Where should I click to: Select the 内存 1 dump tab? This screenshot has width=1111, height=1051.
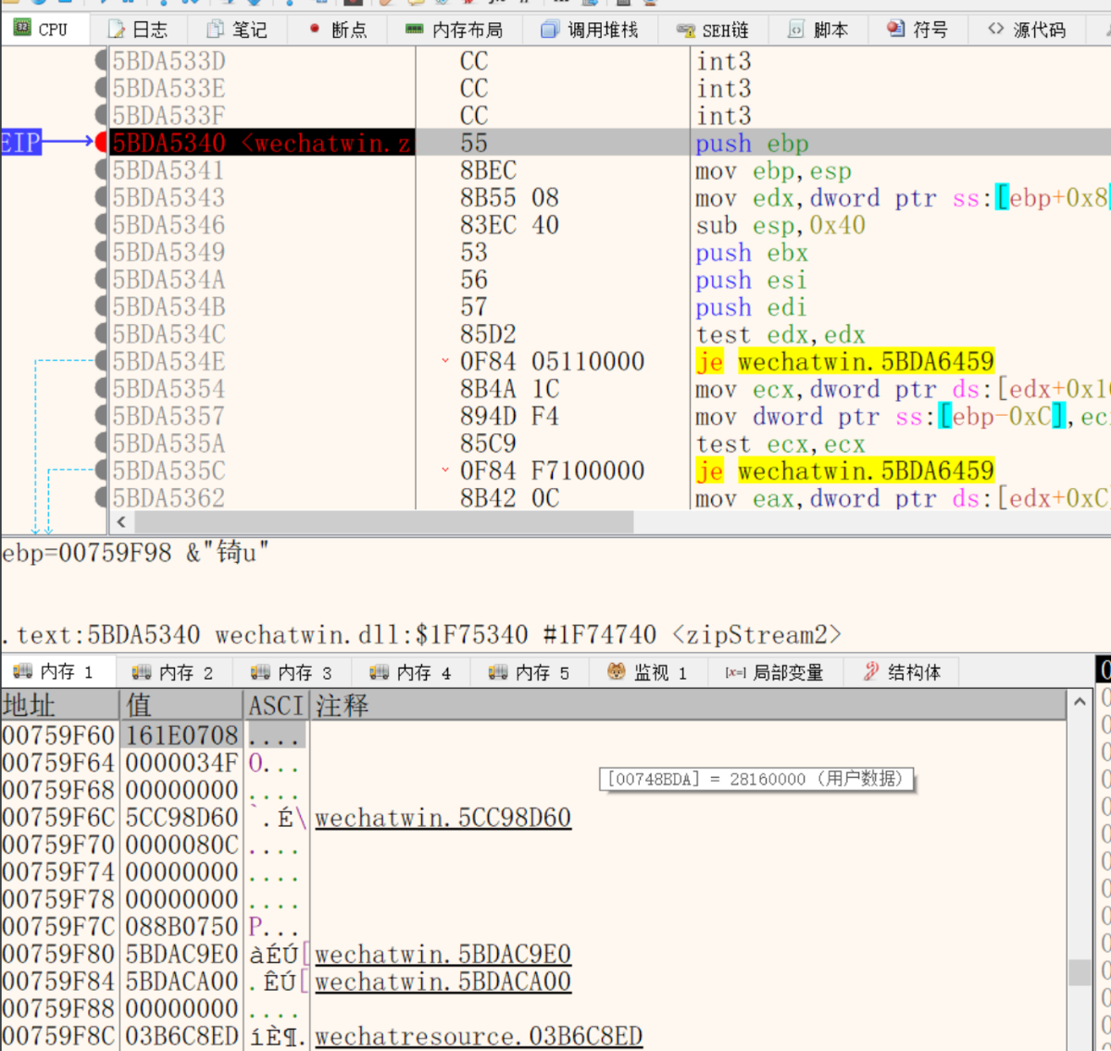click(54, 672)
